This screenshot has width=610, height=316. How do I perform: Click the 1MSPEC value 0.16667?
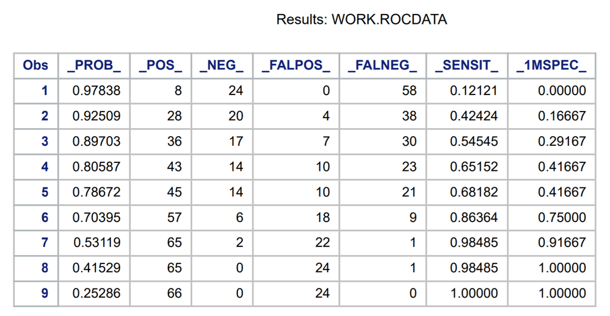[562, 117]
